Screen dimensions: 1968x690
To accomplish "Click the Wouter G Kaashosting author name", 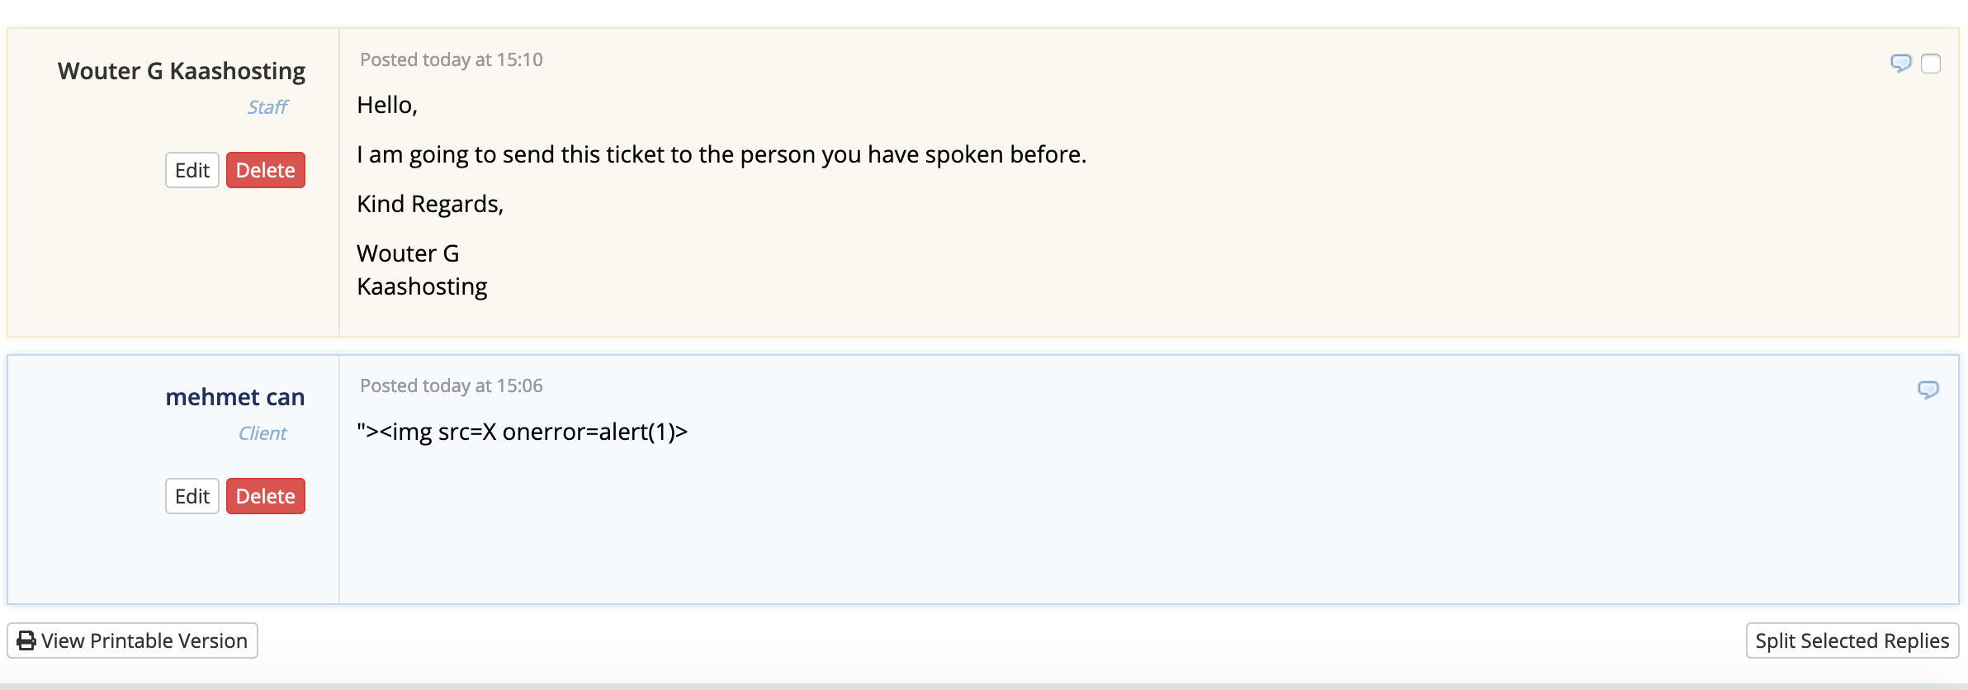I will click(182, 71).
